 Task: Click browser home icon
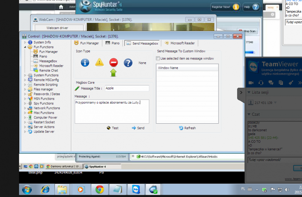61,7
